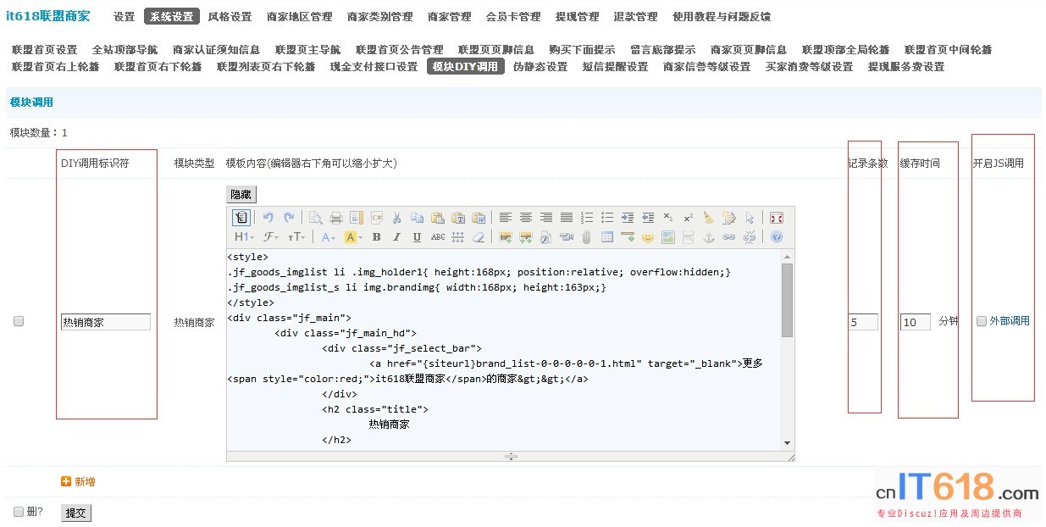1046x527 pixels.
Task: Add a new module with 新增
Action: click(78, 481)
